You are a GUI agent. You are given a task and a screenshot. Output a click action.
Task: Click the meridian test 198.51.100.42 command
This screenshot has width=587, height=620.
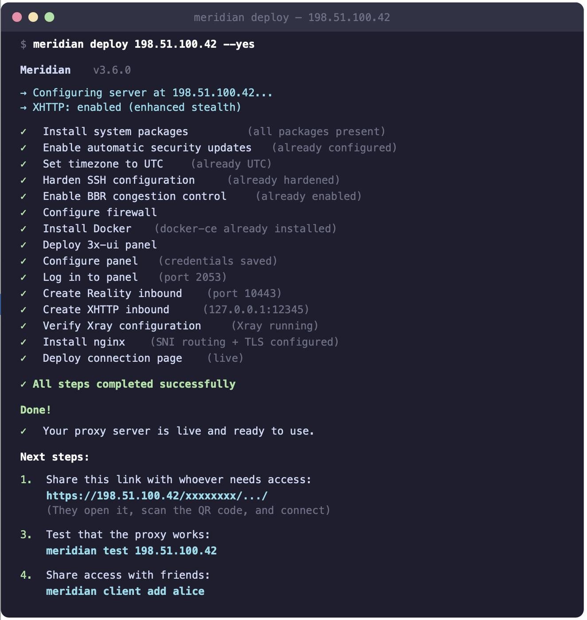[x=131, y=551]
